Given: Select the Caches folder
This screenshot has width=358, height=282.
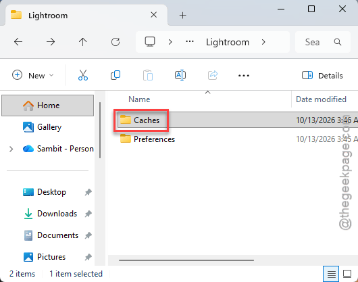Looking at the screenshot, I should coord(238,120).
